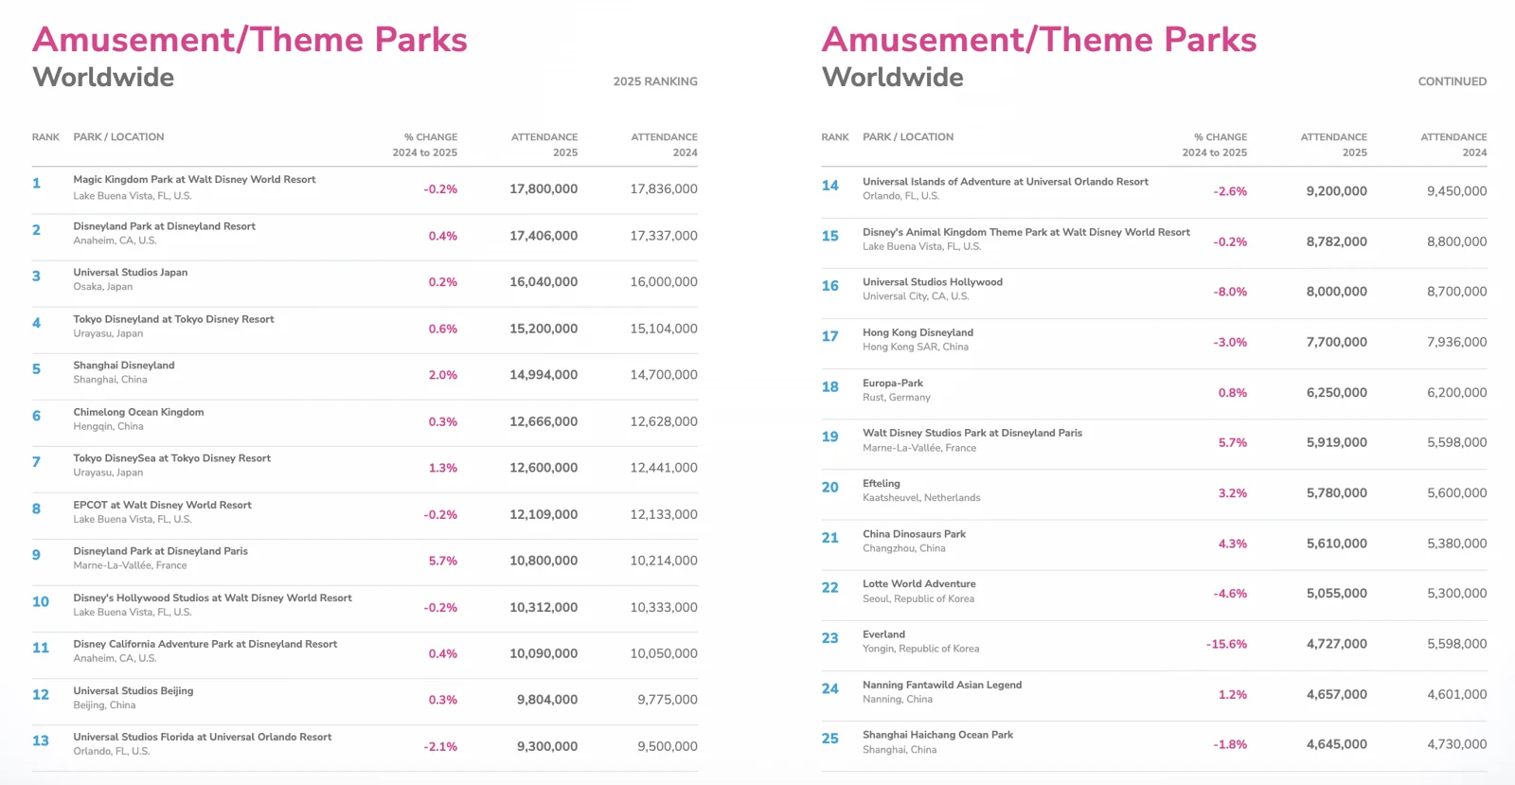Screen dimensions: 1515x785
Task: Click the CONTINUED label
Action: coord(1452,81)
